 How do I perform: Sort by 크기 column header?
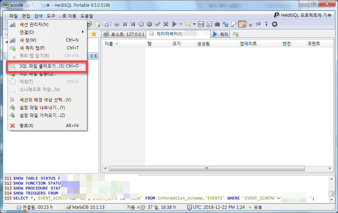point(182,44)
